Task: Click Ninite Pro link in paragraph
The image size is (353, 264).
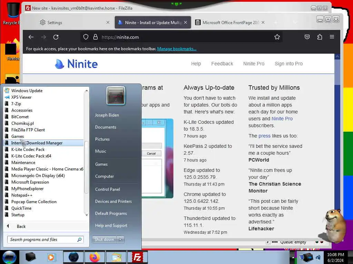Action: pyautogui.click(x=282, y=119)
